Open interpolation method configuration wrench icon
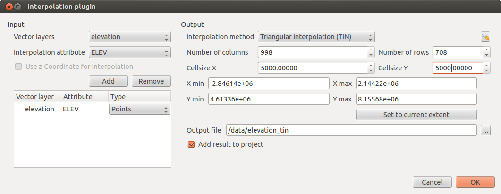The height and width of the screenshot is (194, 501). point(485,37)
